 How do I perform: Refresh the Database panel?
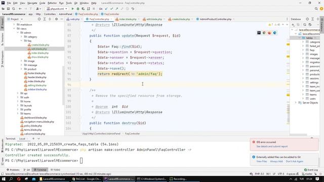[x=305, y=25]
